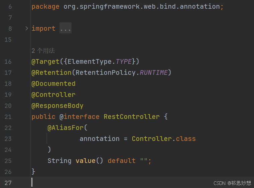Click the value() method name
Screen dimensions: 254x188
pyautogui.click(x=86, y=161)
